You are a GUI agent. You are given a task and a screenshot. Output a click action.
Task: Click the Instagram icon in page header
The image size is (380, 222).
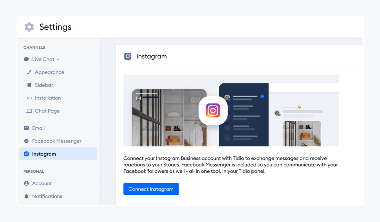tap(128, 57)
